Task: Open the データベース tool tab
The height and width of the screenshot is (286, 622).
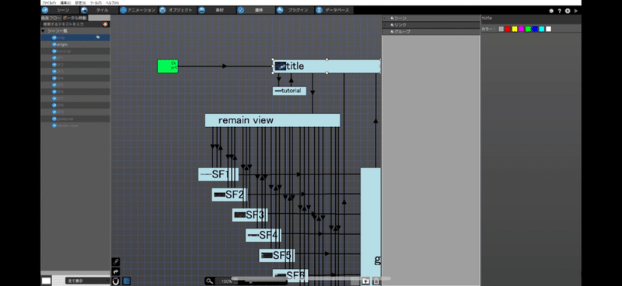Action: point(334,10)
